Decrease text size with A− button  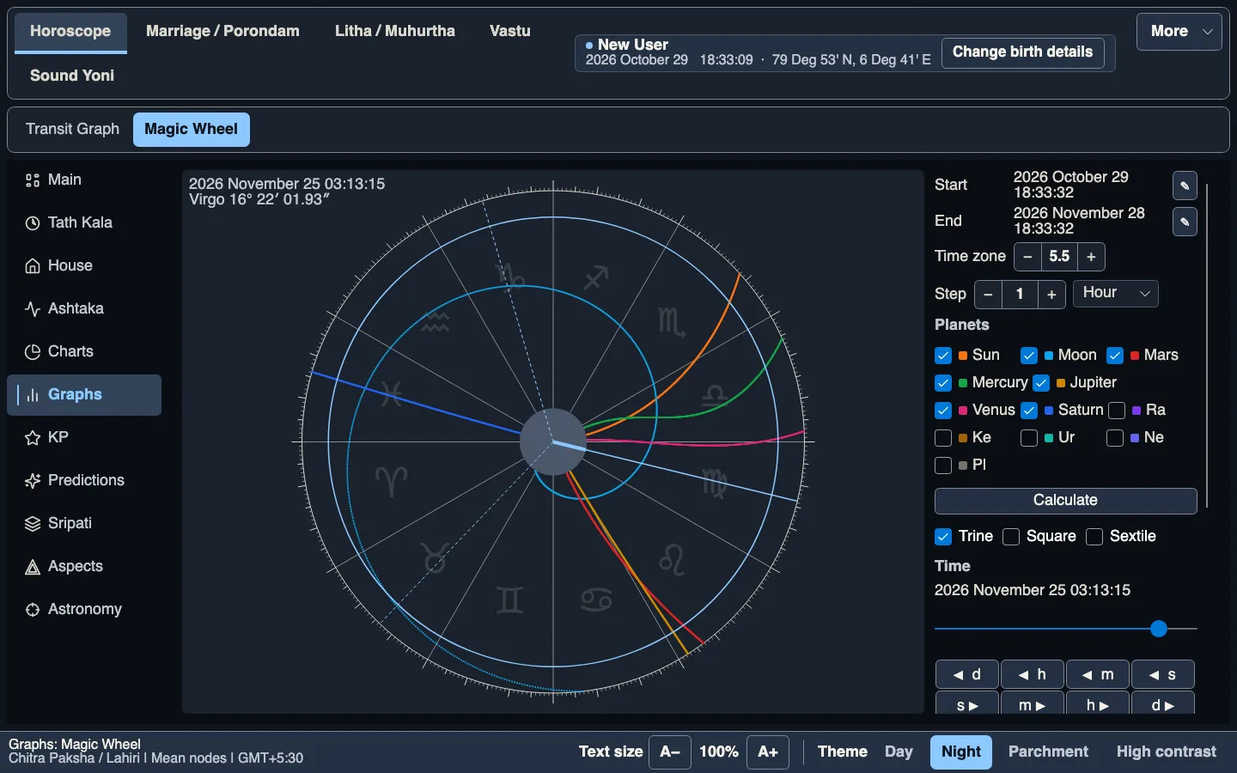(x=670, y=752)
